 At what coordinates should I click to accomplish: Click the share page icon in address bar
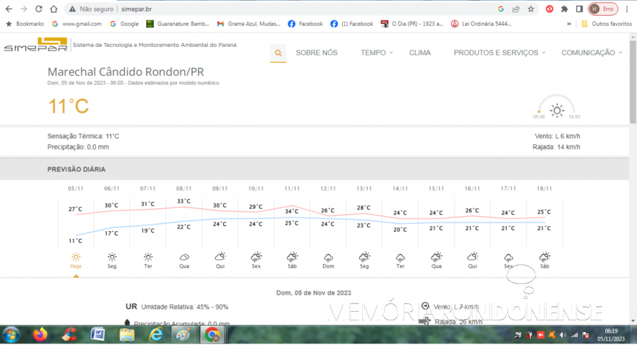(516, 9)
